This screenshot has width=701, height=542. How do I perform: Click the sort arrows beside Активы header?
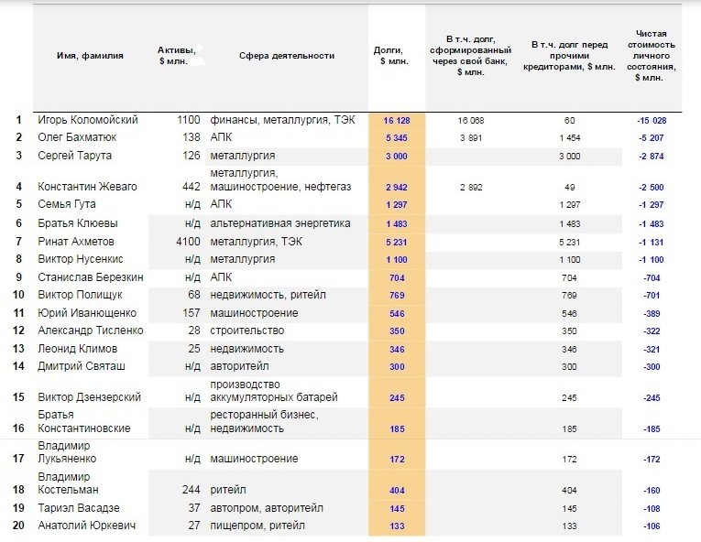click(x=197, y=55)
